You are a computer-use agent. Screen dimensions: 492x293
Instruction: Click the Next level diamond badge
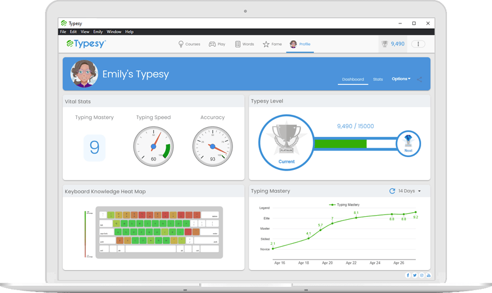pyautogui.click(x=408, y=144)
